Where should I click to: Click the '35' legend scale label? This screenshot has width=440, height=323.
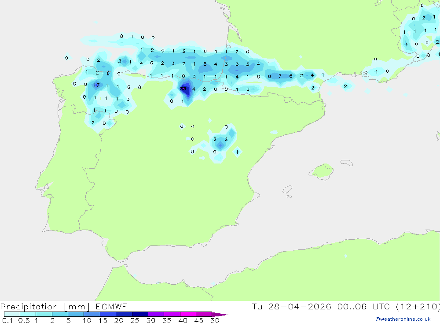(x=167, y=320)
